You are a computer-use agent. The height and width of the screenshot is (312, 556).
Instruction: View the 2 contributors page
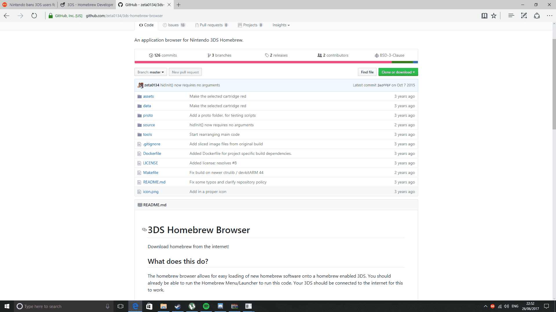(x=333, y=55)
